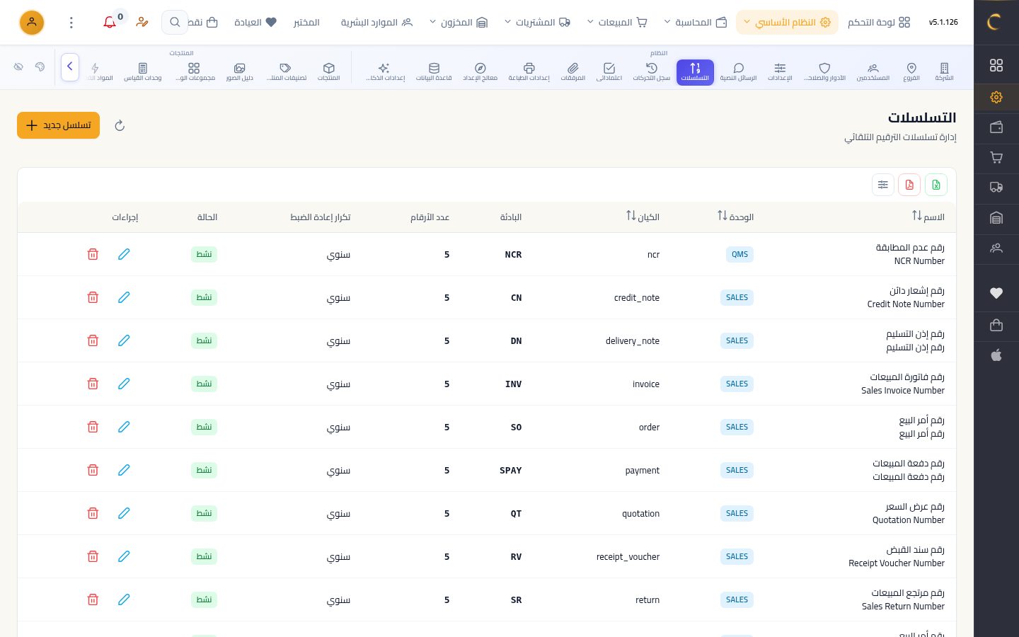Delete the Credit Note Number sequence
The height and width of the screenshot is (637, 1019).
93,297
